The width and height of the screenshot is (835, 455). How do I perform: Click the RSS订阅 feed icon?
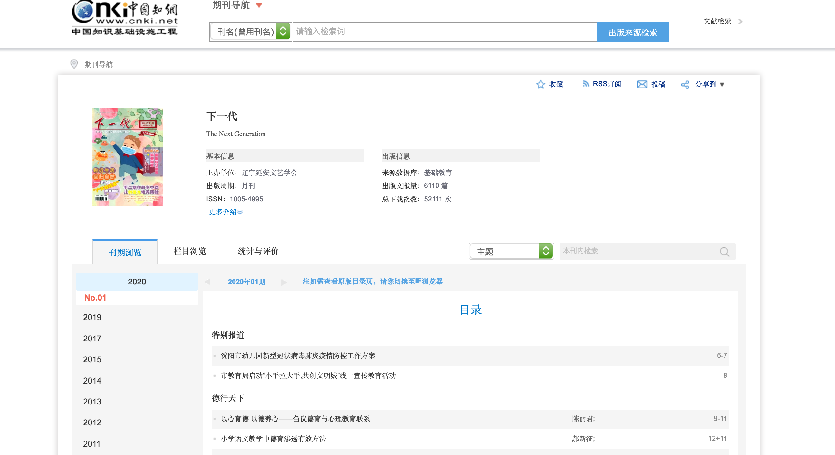coord(585,84)
